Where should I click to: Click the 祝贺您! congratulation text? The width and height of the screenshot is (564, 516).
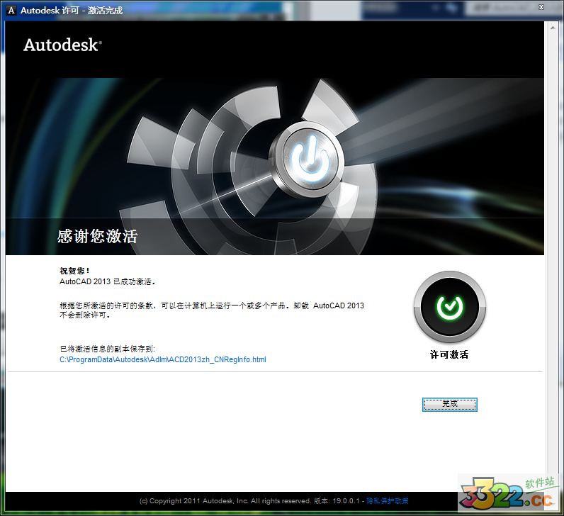click(x=74, y=271)
